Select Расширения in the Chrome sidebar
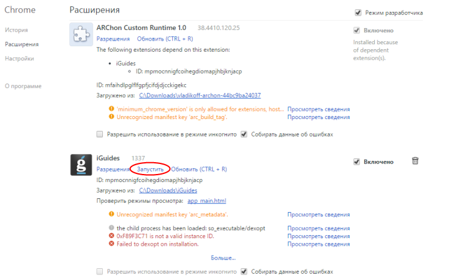 pyautogui.click(x=22, y=44)
